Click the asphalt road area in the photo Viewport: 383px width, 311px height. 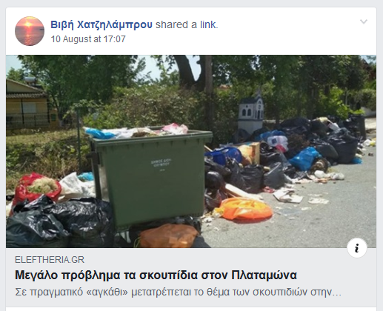321,217
